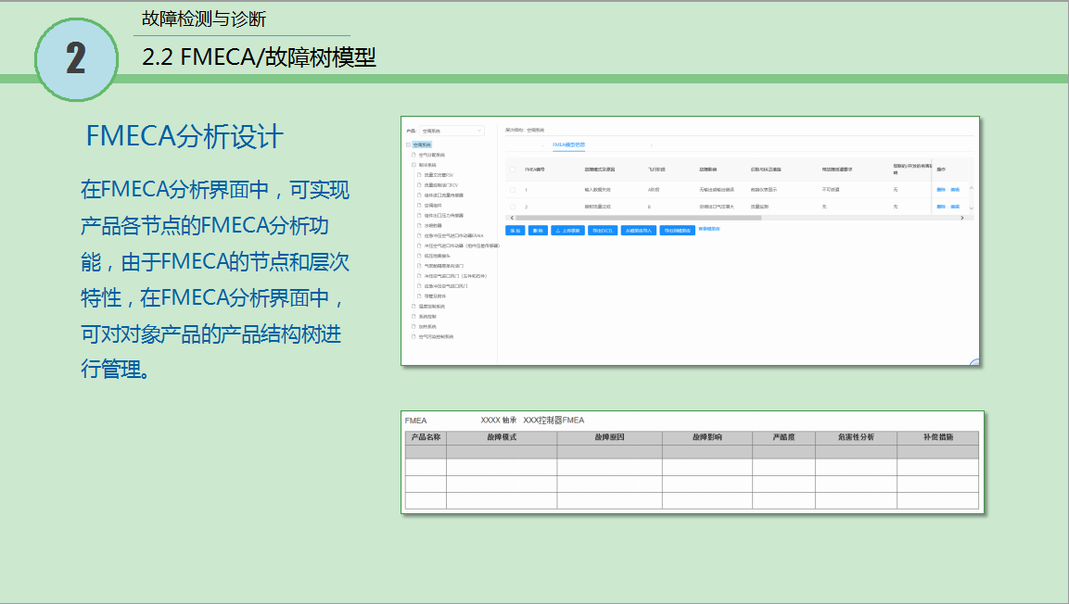Click 编辑 link in FMEA row 2
Viewport: 1069px width, 604px height.
click(955, 207)
